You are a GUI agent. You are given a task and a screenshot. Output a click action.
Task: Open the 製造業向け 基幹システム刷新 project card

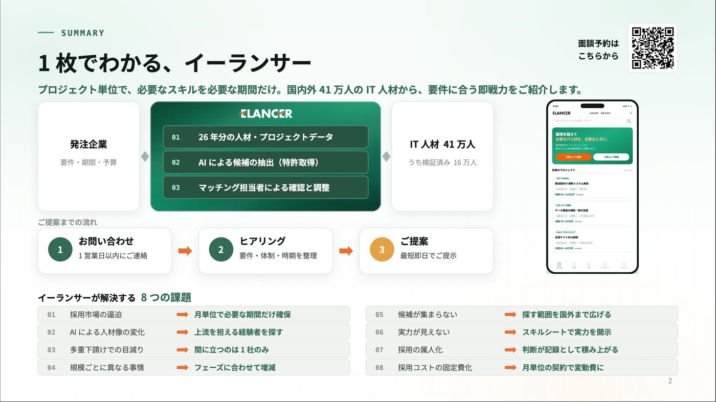[592, 186]
